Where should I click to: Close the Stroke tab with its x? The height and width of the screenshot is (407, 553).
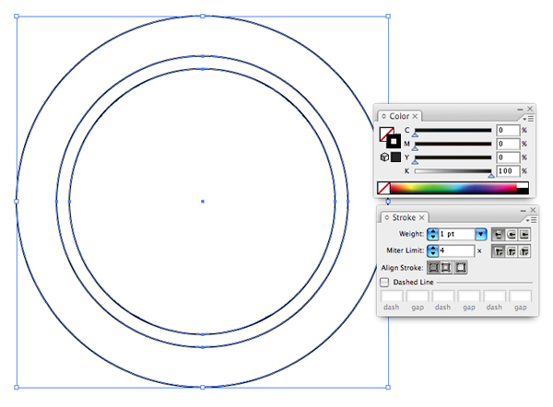pyautogui.click(x=422, y=217)
